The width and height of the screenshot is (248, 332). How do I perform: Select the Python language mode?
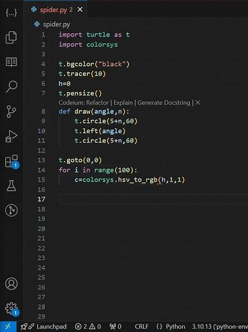pos(171,326)
